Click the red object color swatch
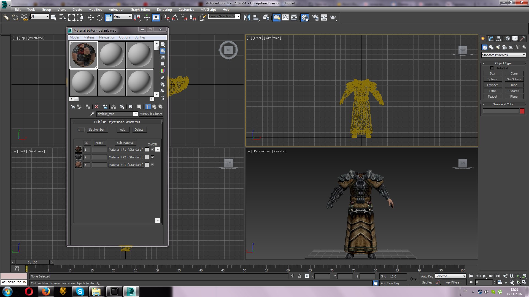This screenshot has width=529, height=297. pyautogui.click(x=522, y=111)
